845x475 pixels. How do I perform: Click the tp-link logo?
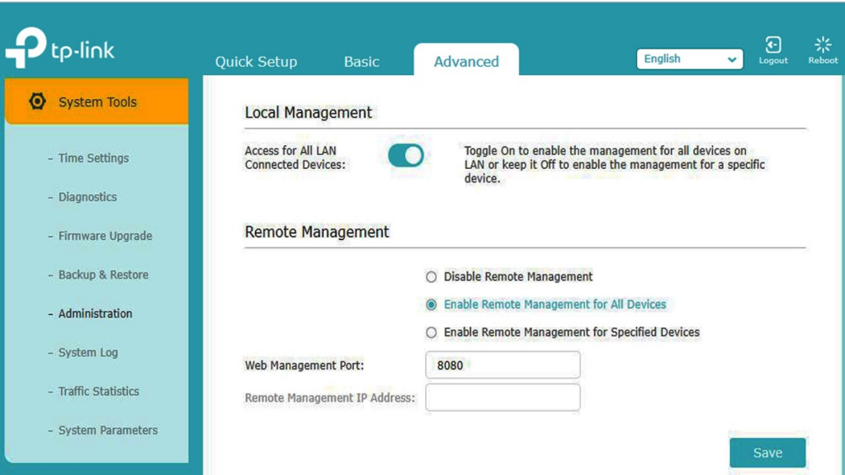pos(59,49)
